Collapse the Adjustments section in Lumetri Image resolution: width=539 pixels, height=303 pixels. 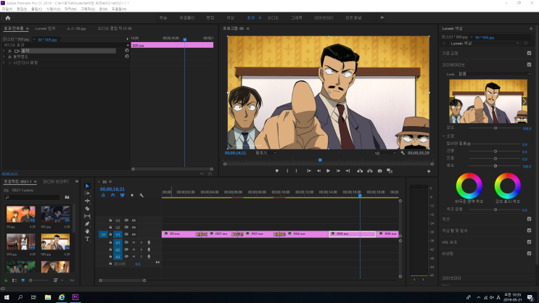click(x=444, y=136)
